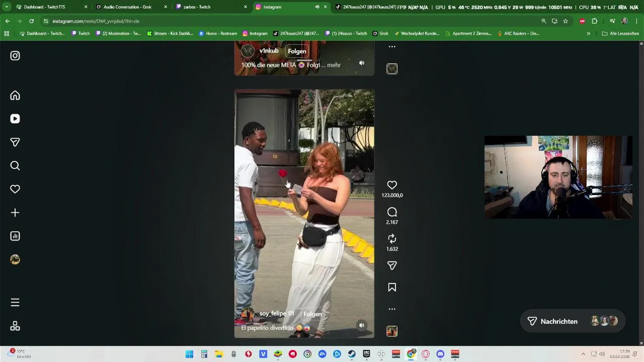Image resolution: width=644 pixels, height=362 pixels.
Task: Open Chrome from the taskbar
Action: pyautogui.click(x=411, y=354)
